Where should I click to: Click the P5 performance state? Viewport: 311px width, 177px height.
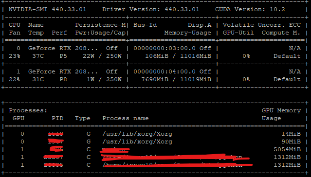click(x=63, y=56)
